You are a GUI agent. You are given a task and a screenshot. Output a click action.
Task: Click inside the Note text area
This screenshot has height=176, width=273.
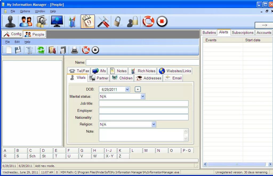tap(141, 135)
